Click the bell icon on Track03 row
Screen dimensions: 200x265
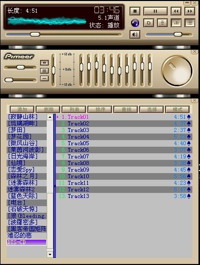coord(189,130)
